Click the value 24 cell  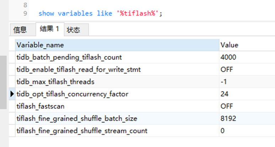coord(224,94)
